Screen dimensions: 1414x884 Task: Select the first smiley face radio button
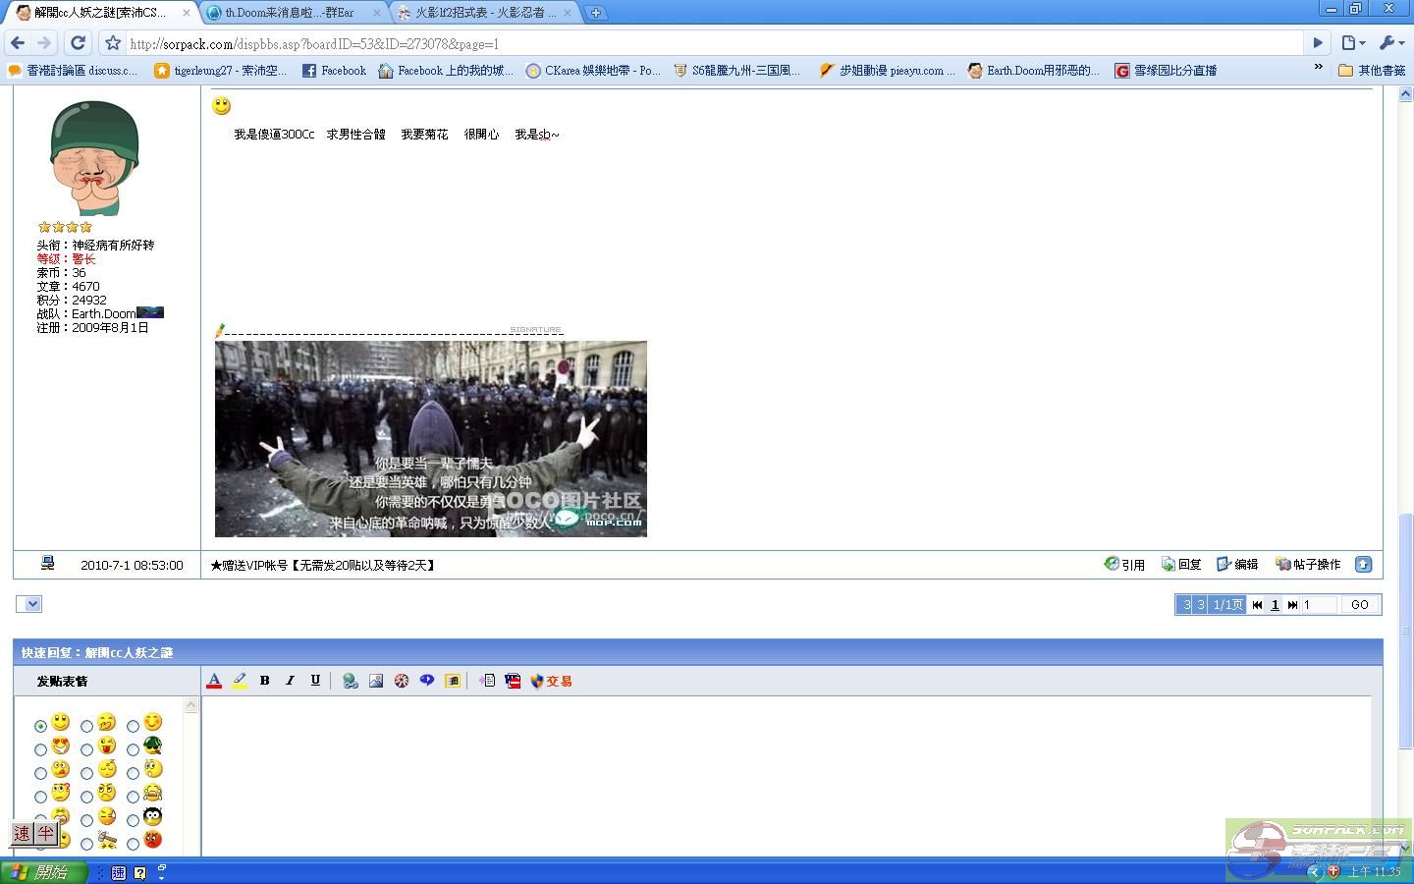tap(40, 726)
